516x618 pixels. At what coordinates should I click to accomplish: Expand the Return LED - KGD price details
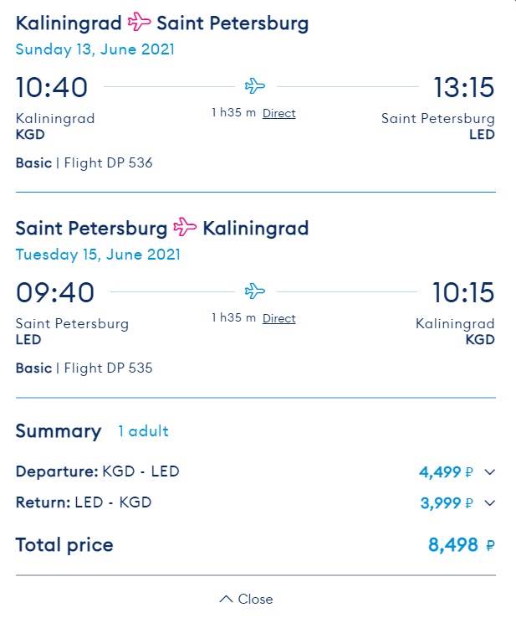(489, 503)
